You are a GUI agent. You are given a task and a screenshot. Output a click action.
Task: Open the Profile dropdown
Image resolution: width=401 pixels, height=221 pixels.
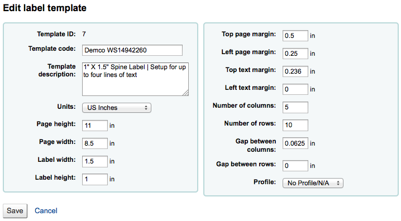coord(313,183)
